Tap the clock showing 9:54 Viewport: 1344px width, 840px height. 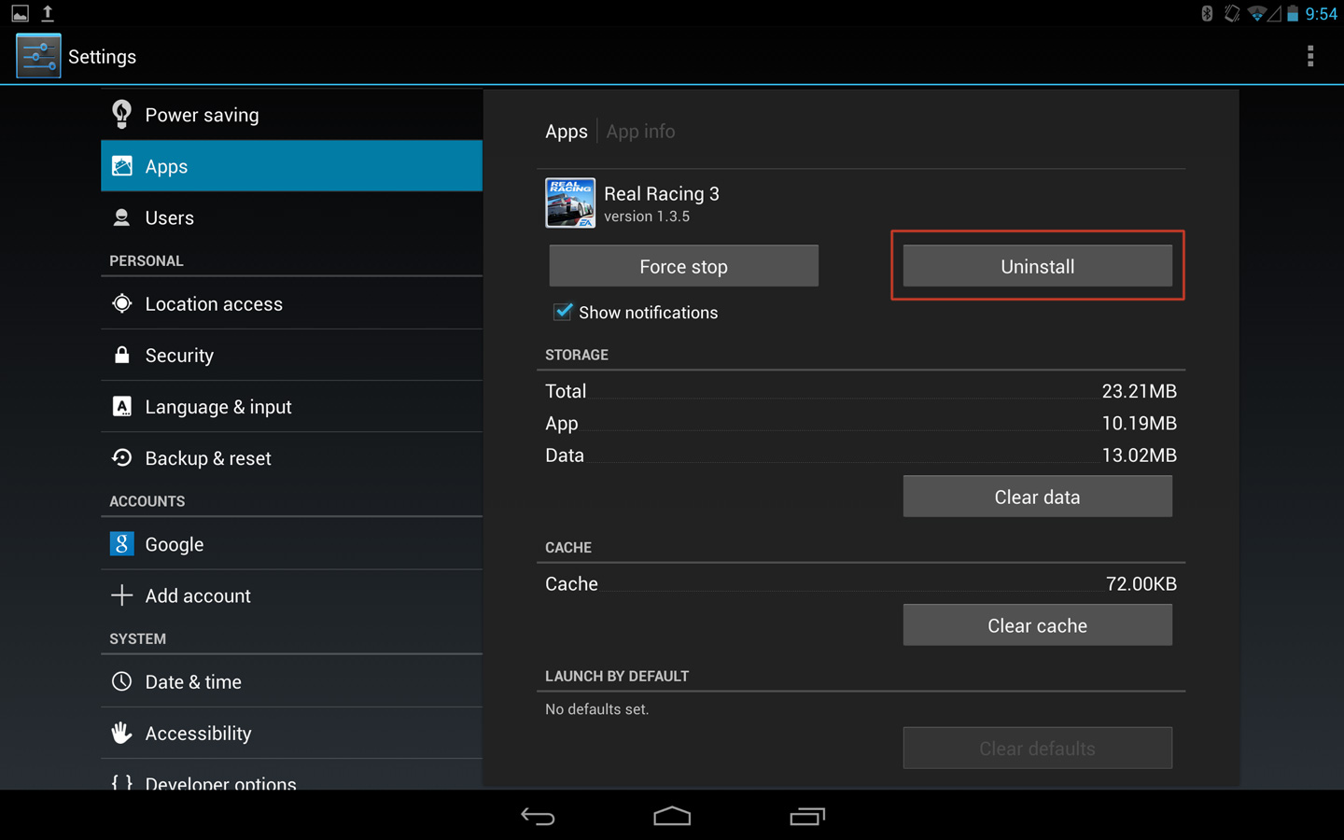[1321, 13]
